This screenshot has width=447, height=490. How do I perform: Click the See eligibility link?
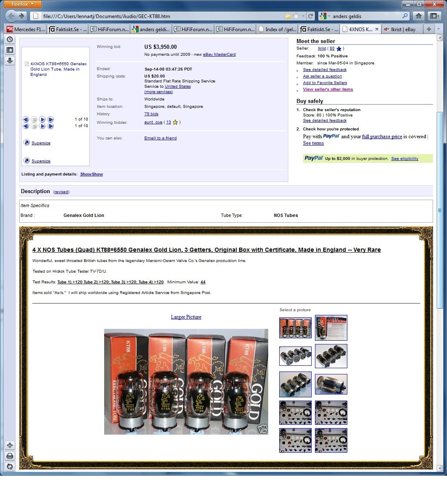click(404, 158)
